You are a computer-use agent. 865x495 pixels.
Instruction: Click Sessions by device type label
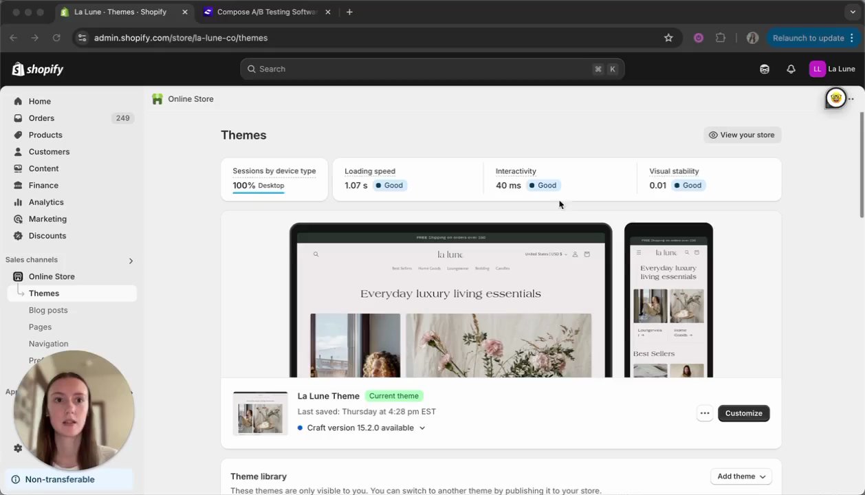[x=274, y=171]
